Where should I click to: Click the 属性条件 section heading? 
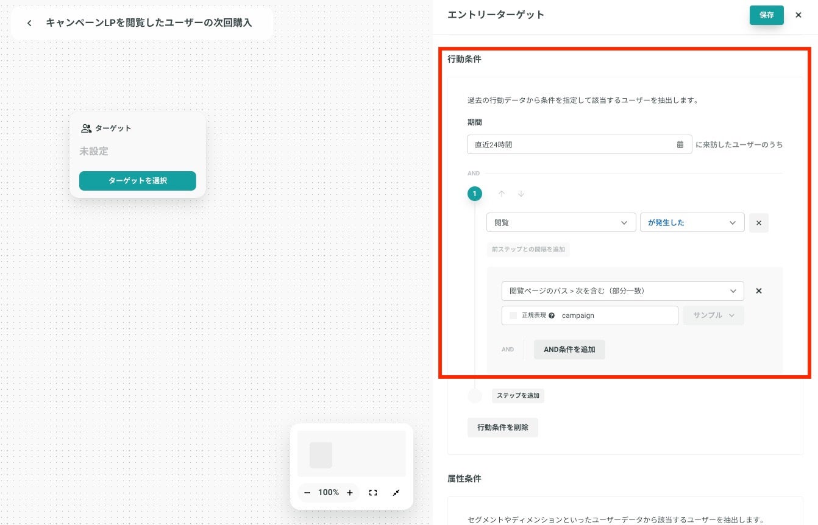[x=464, y=479]
